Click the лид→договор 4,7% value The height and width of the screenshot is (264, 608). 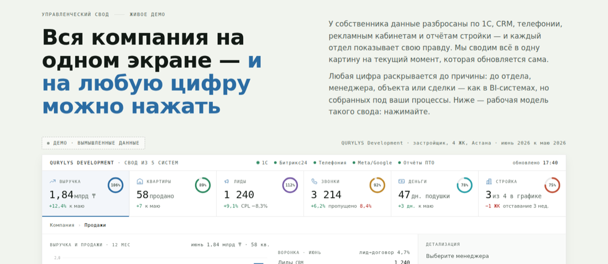[384, 252]
